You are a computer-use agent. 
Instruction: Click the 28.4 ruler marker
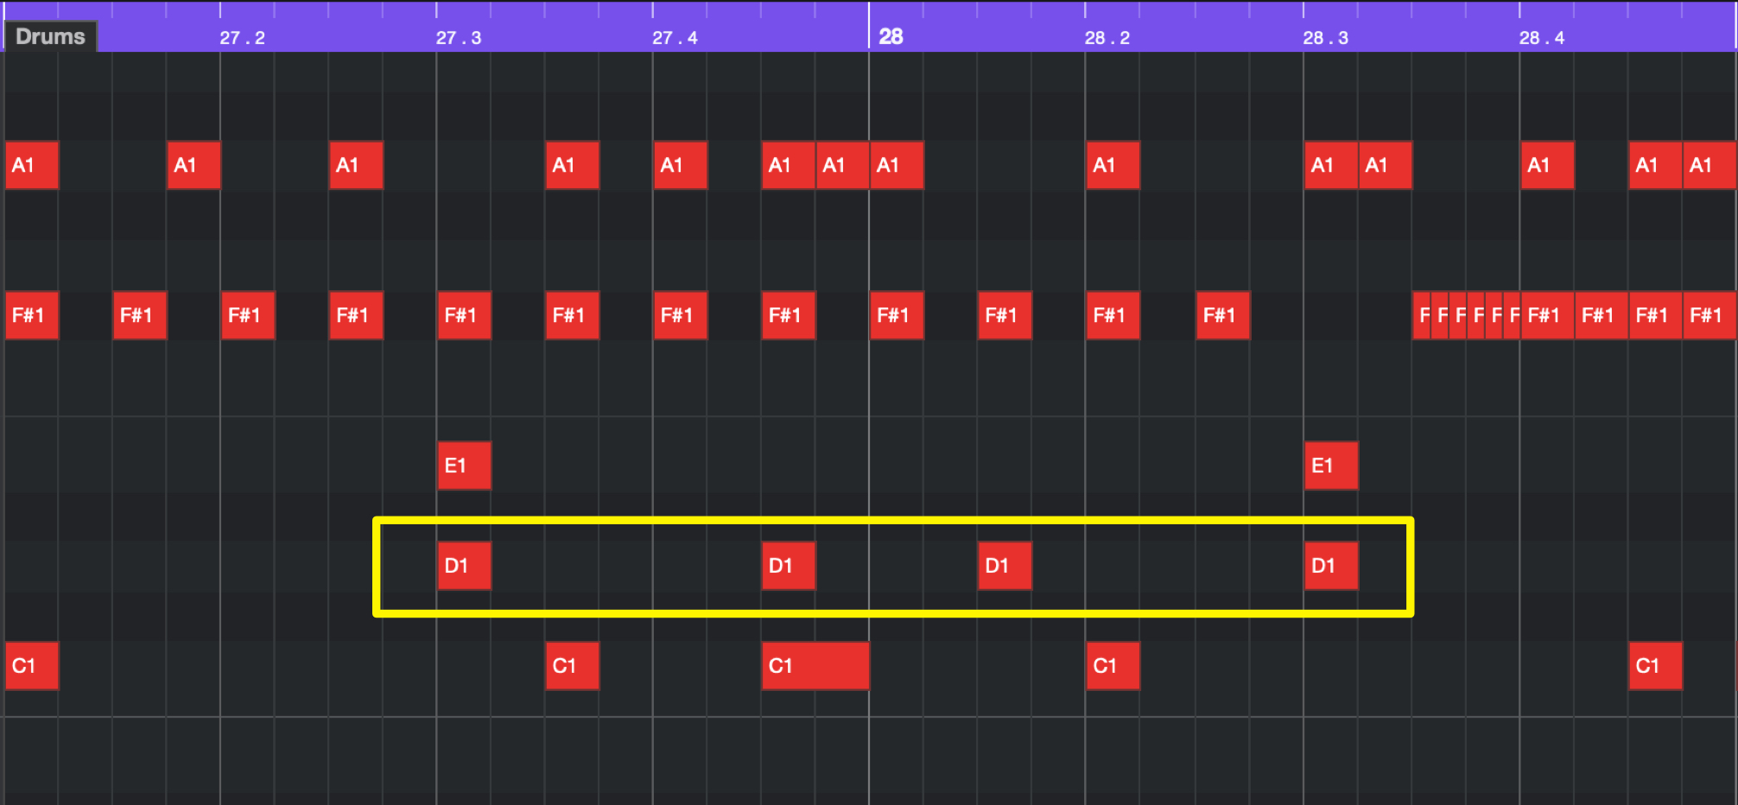[1542, 38]
